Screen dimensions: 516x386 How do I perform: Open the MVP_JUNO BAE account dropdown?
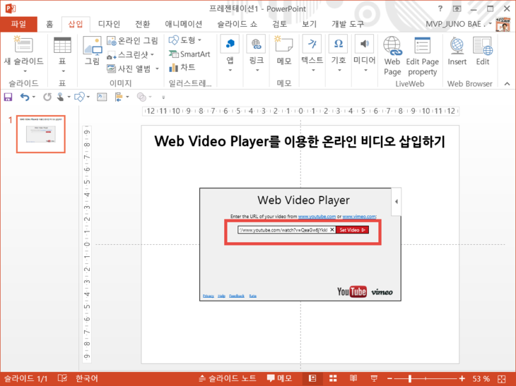point(490,24)
